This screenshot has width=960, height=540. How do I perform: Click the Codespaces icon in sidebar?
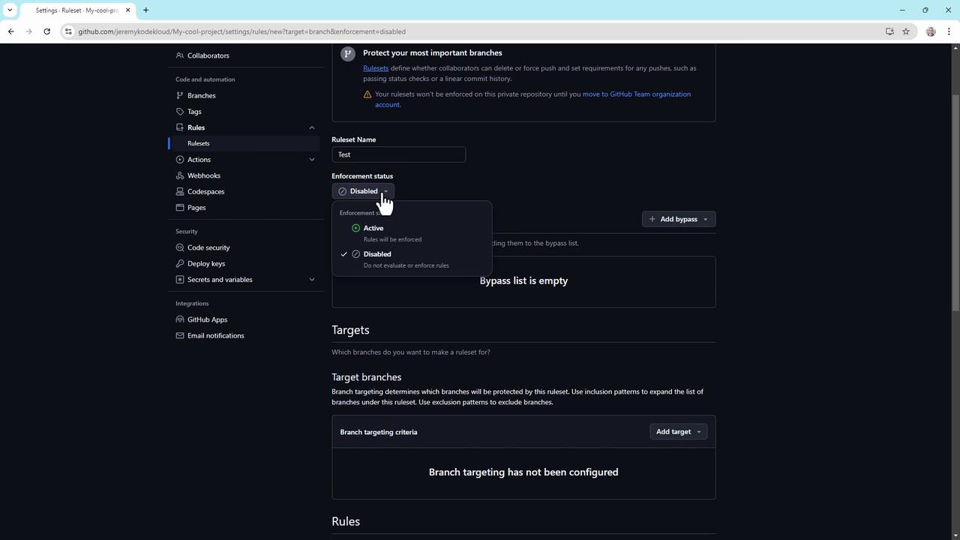coord(180,191)
